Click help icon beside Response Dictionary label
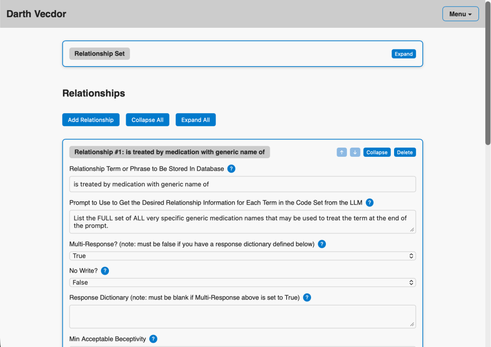This screenshot has height=347, width=491. click(x=307, y=298)
